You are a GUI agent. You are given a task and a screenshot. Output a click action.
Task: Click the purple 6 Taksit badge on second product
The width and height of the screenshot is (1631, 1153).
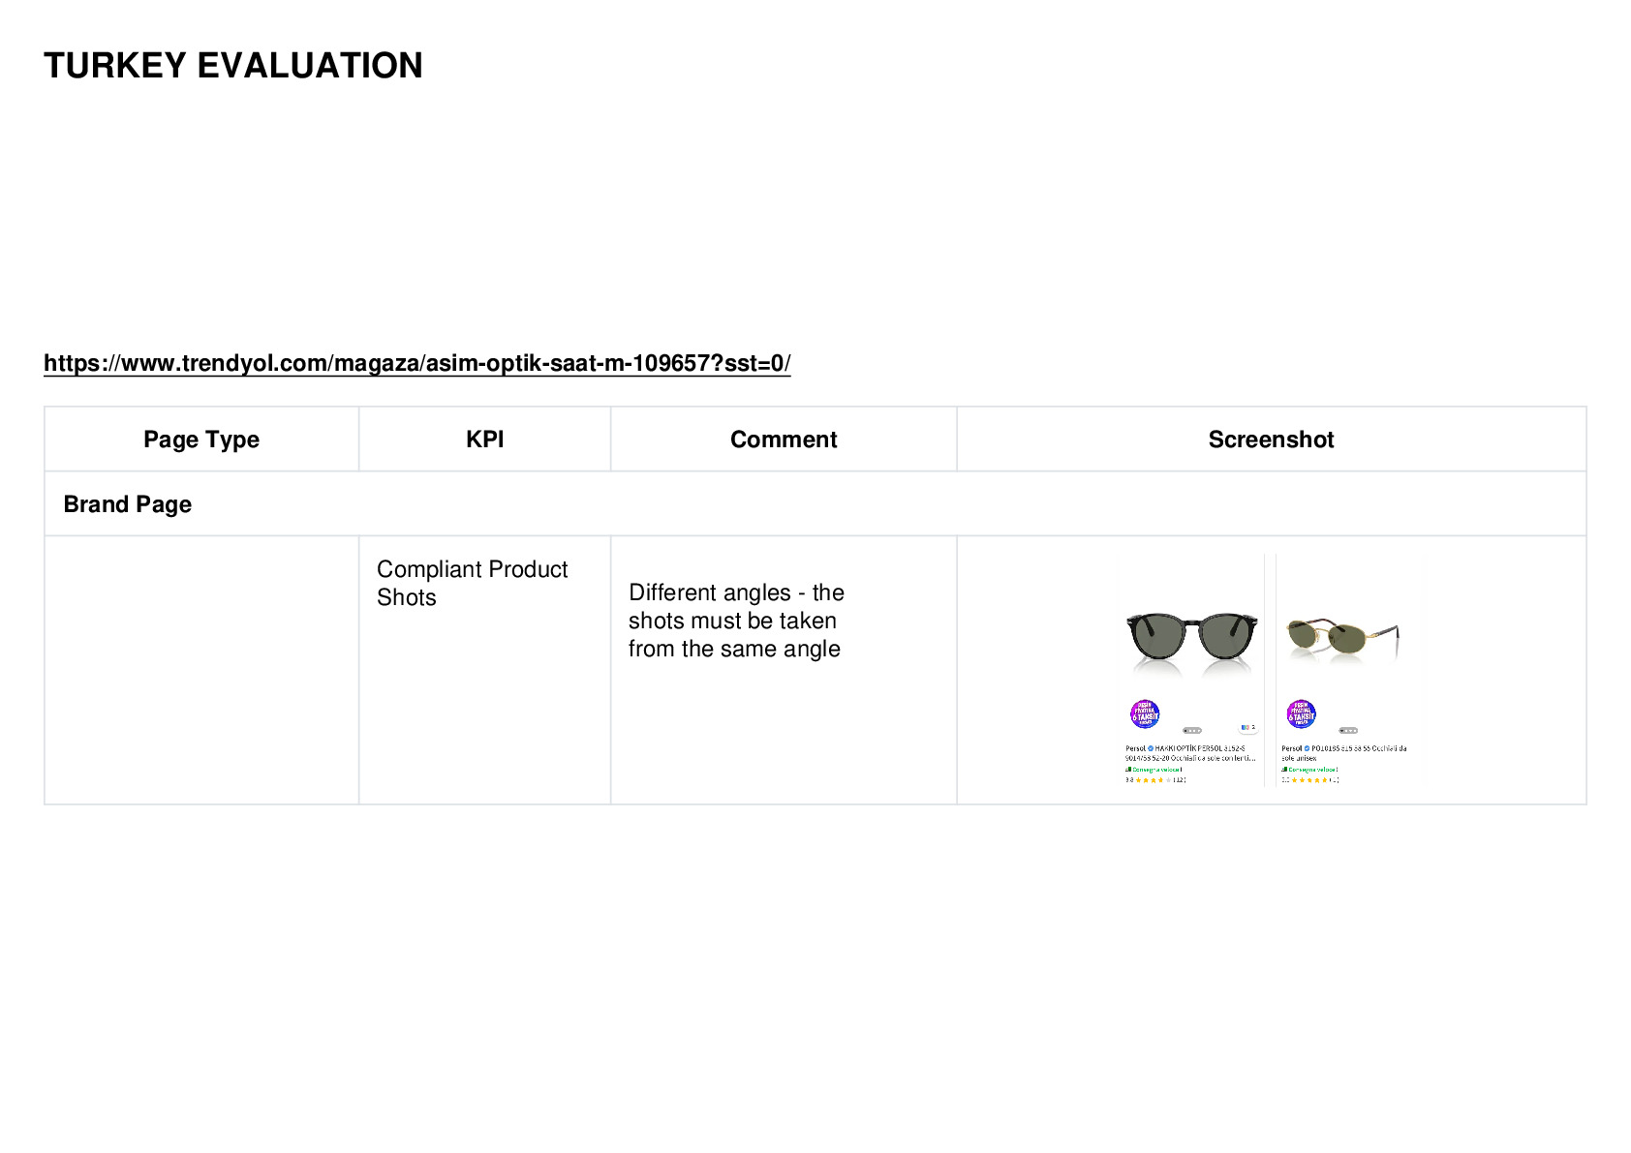(1301, 713)
